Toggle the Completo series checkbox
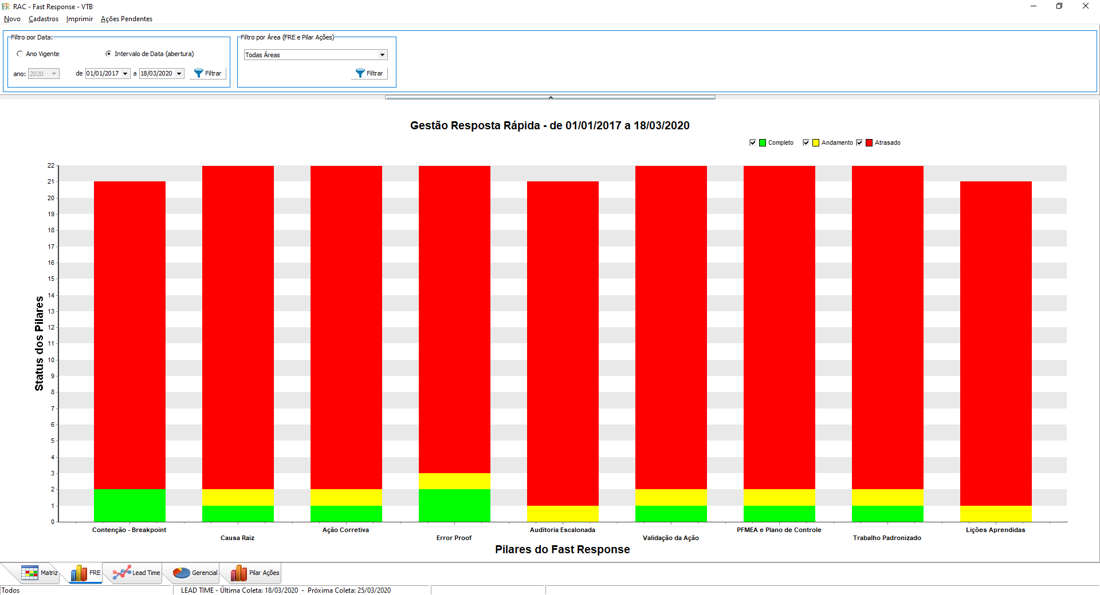Viewport: 1100px width, 595px height. [753, 142]
